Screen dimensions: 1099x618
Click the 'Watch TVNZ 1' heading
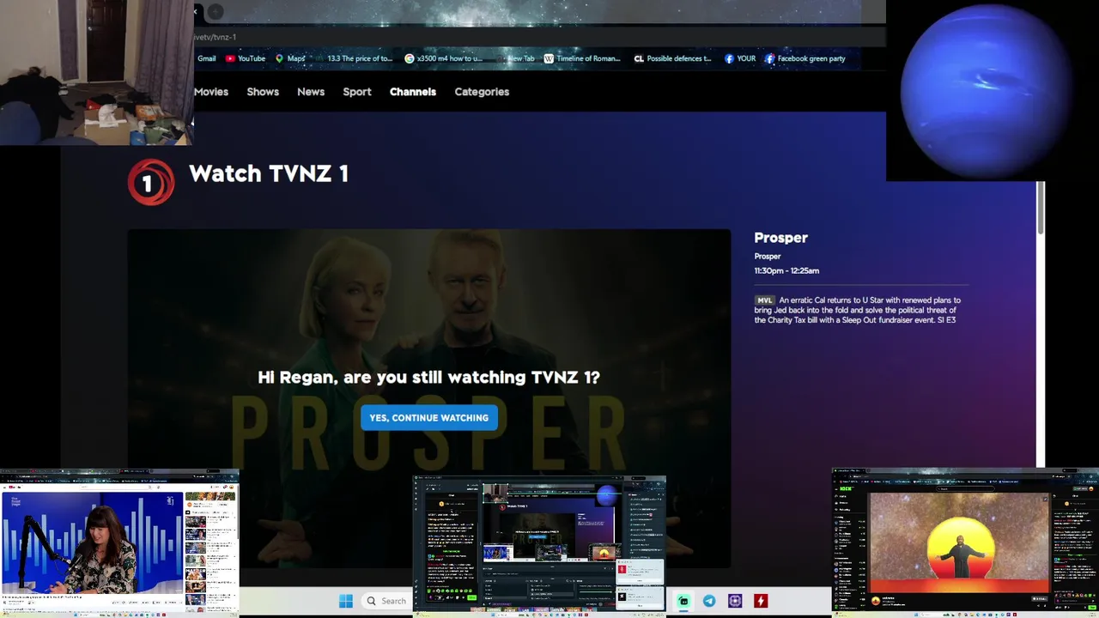pyautogui.click(x=269, y=173)
